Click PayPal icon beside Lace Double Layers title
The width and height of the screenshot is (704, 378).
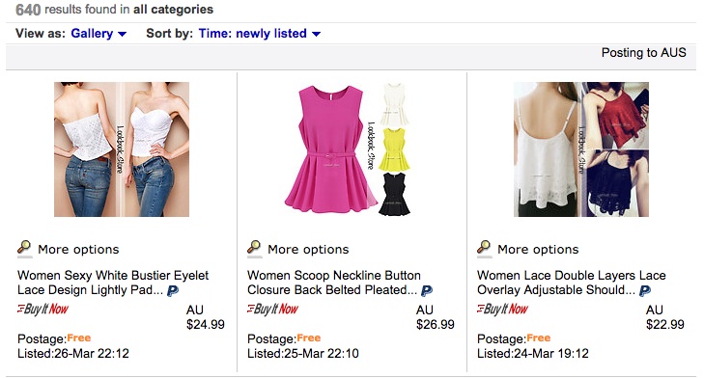point(645,291)
